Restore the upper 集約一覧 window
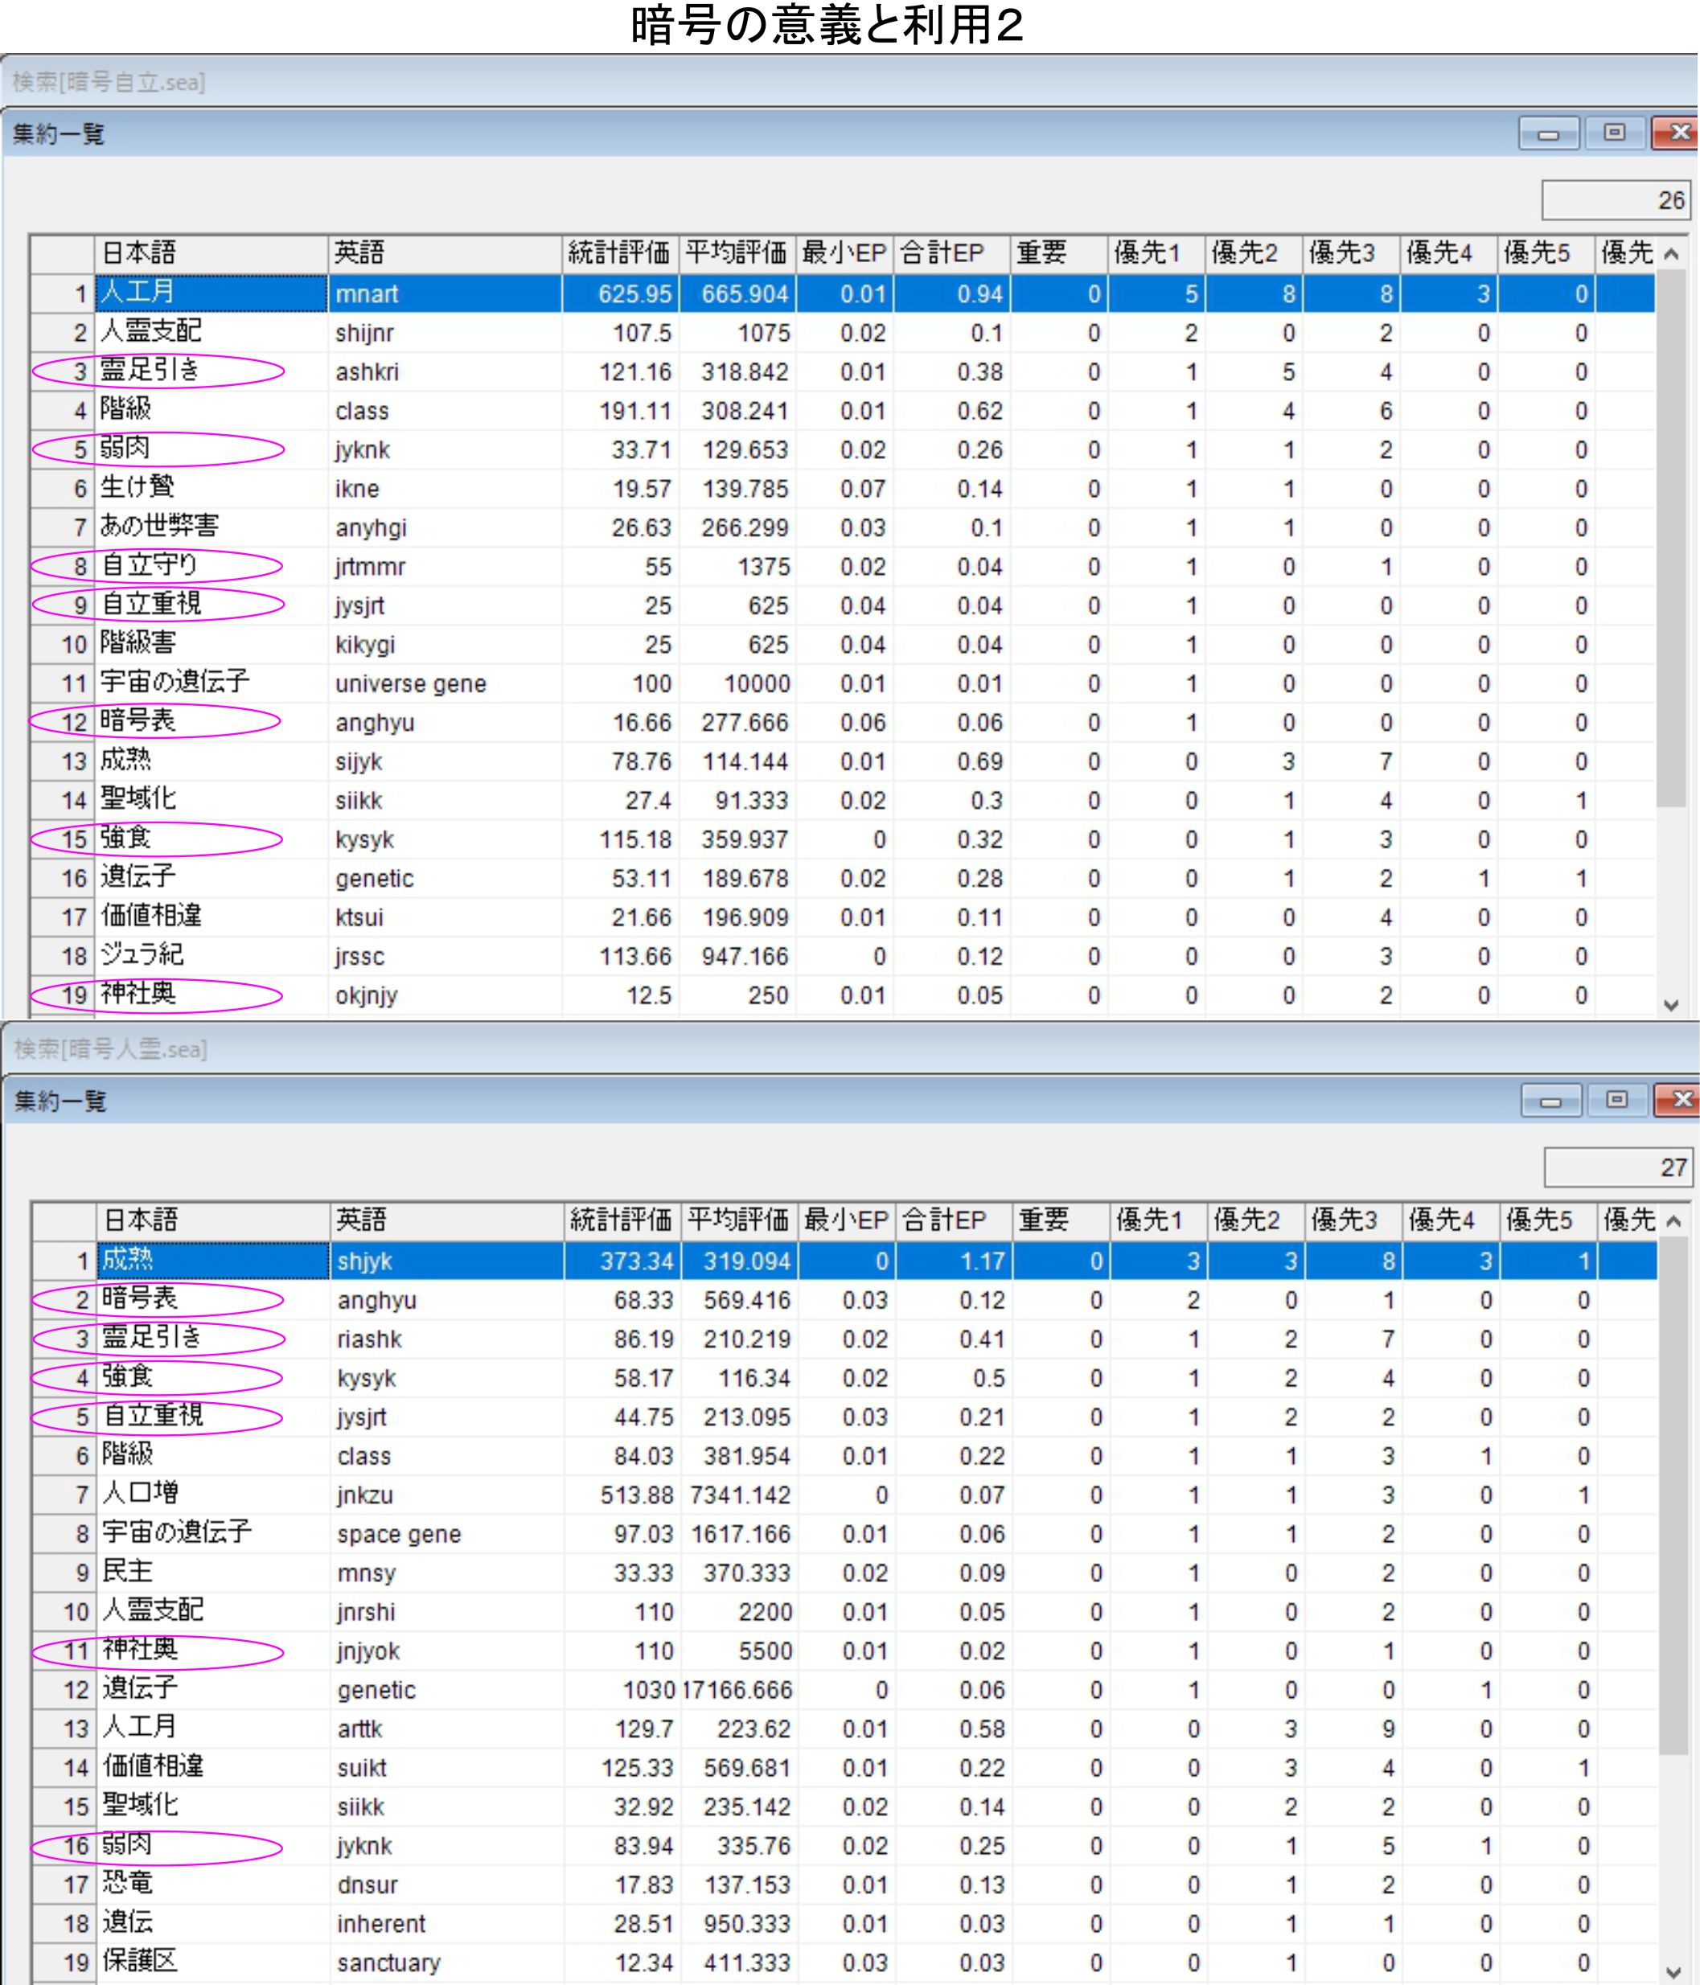1700x1985 pixels. point(1615,133)
